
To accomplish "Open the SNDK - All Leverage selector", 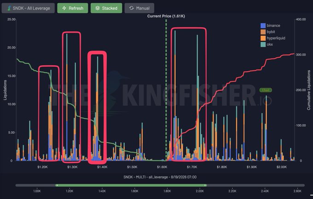I will 28,8.
